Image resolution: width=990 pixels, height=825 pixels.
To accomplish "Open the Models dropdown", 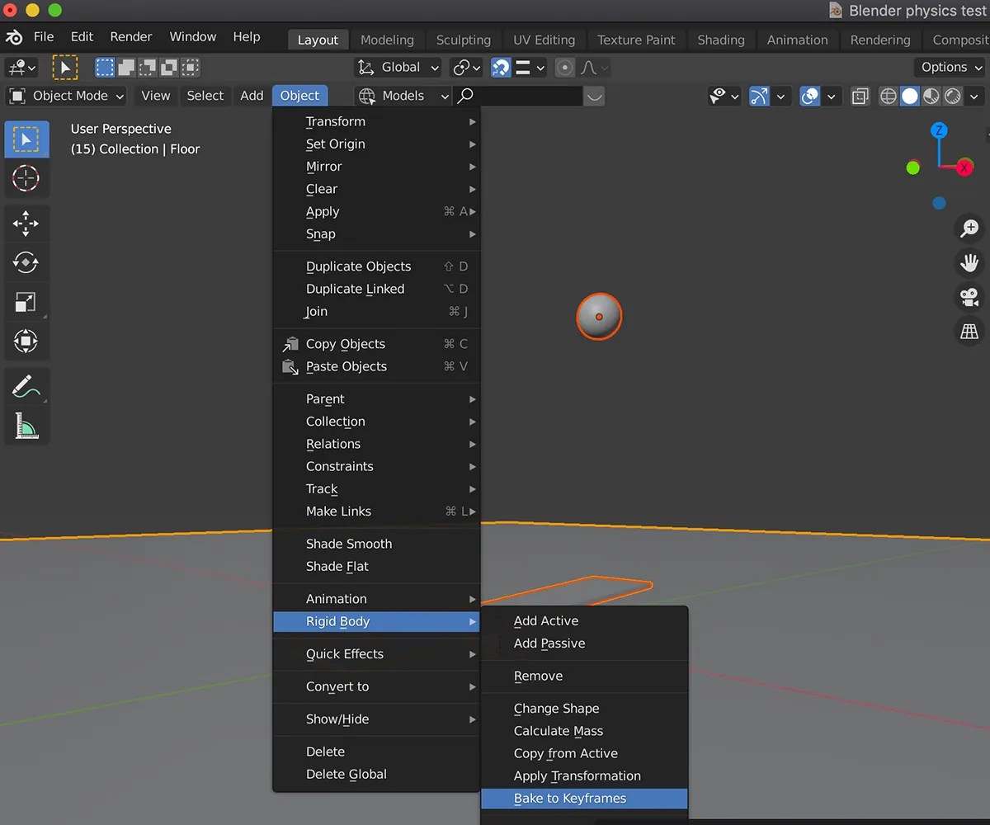I will click(403, 97).
